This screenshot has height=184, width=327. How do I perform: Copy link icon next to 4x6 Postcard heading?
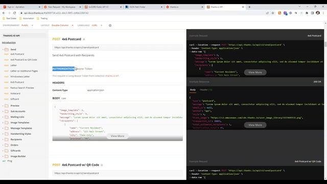tap(84, 39)
